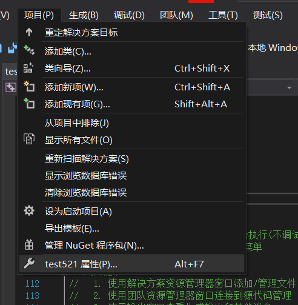This screenshot has width=298, height=305.
Task: Open the 团队(M) menu
Action: click(x=176, y=15)
